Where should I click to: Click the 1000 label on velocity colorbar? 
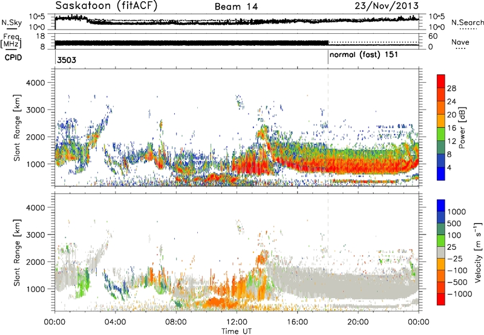[457, 212]
